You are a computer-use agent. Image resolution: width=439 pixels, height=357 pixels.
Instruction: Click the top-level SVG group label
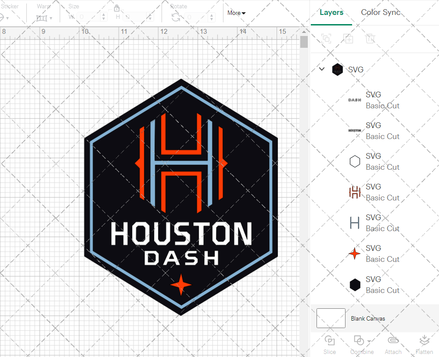356,69
